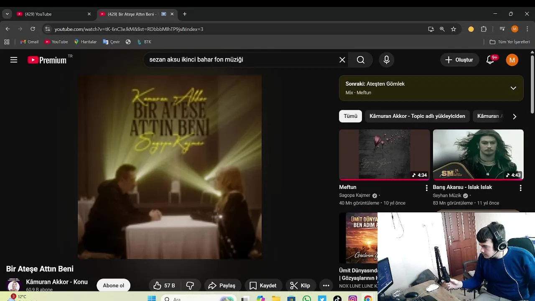Click the video player to pause
The height and width of the screenshot is (301, 535).
170,167
